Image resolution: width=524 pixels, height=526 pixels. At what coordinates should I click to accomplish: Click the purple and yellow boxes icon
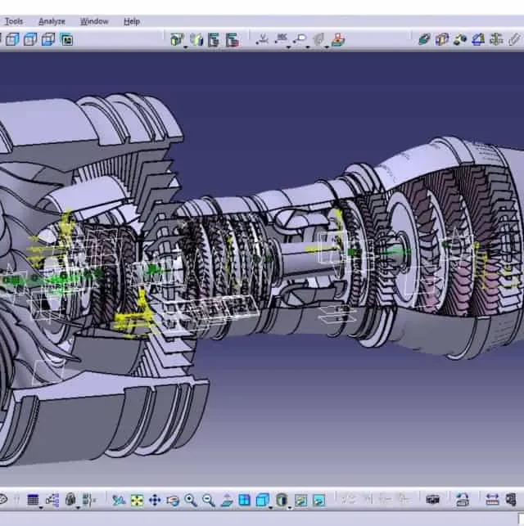[x=442, y=39]
